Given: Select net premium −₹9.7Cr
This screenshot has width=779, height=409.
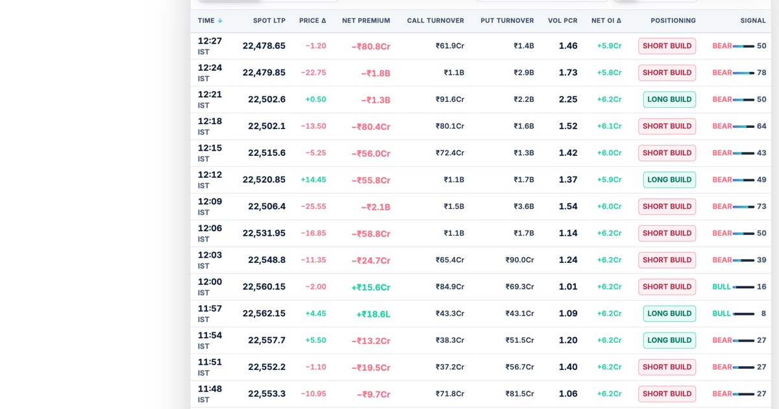Looking at the screenshot, I should (373, 395).
